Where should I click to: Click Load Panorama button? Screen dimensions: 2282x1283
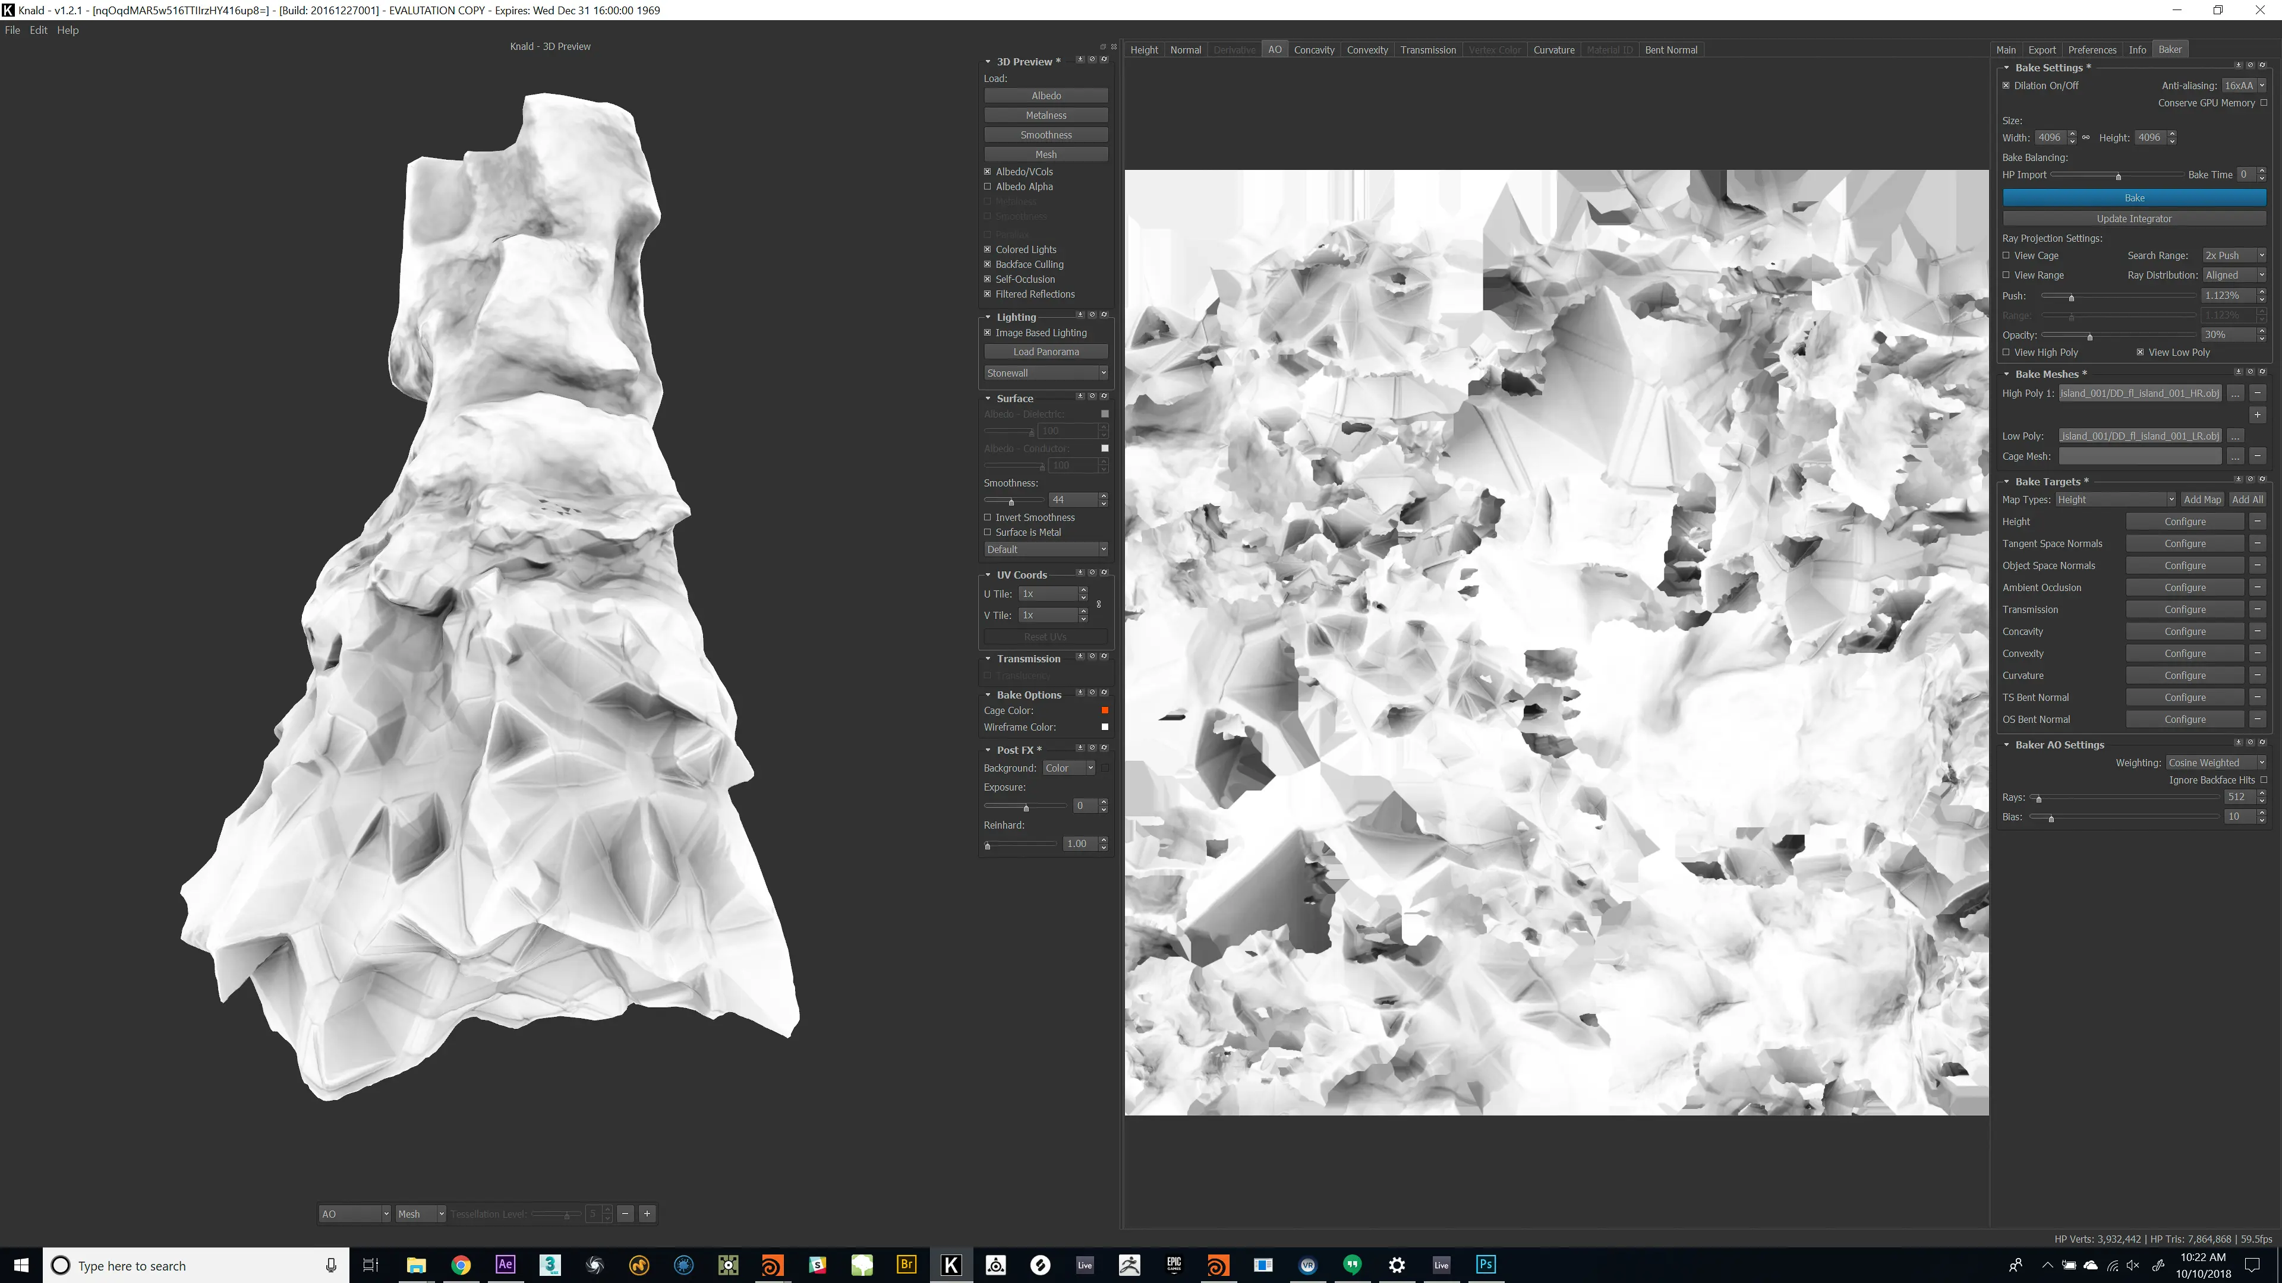pyautogui.click(x=1046, y=352)
